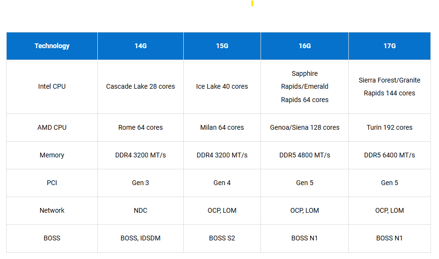Click the Gen 4 PCI cell
Image resolution: width=439 pixels, height=259 pixels.
pyautogui.click(x=222, y=183)
